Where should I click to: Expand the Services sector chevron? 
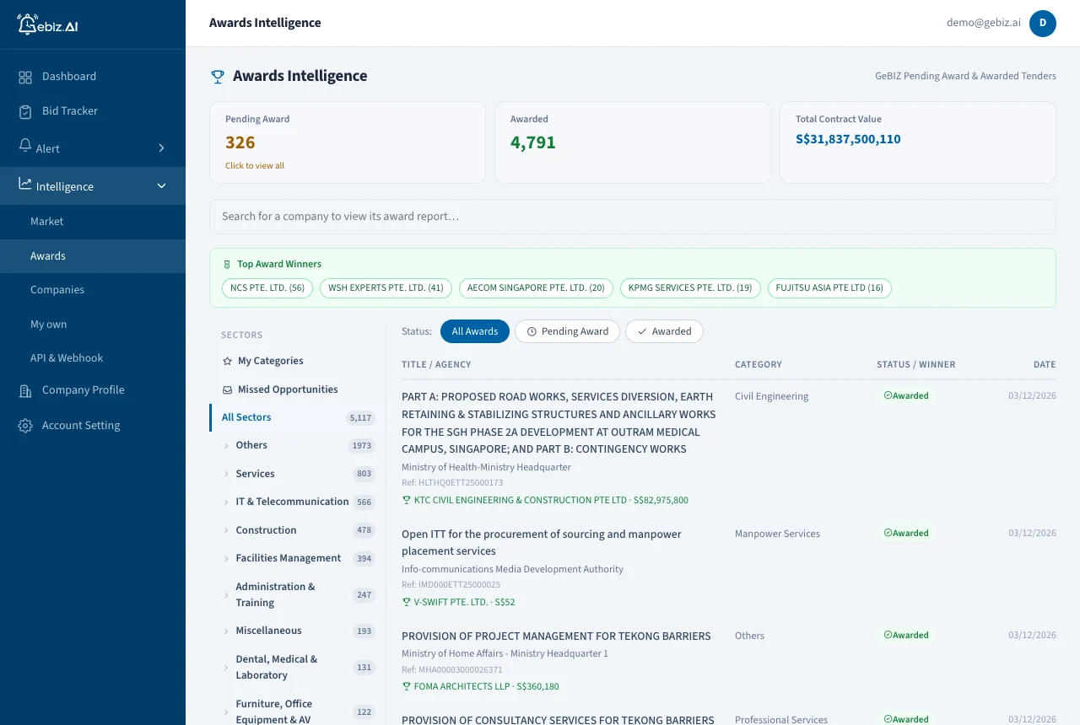(226, 474)
